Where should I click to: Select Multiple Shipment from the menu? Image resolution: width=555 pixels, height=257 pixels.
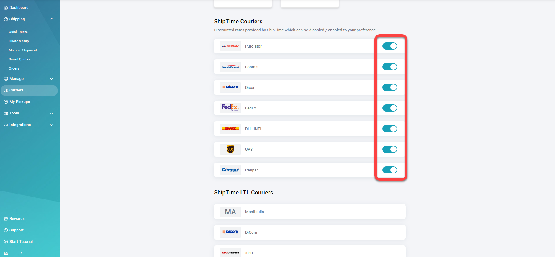click(23, 50)
